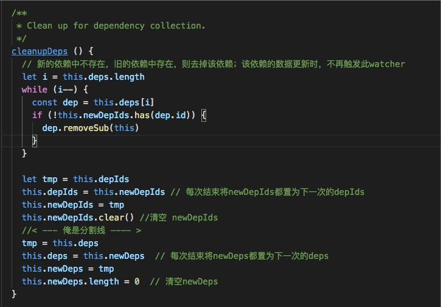Click the closing brace of while loop
This screenshot has height=307, width=441.
click(24, 153)
